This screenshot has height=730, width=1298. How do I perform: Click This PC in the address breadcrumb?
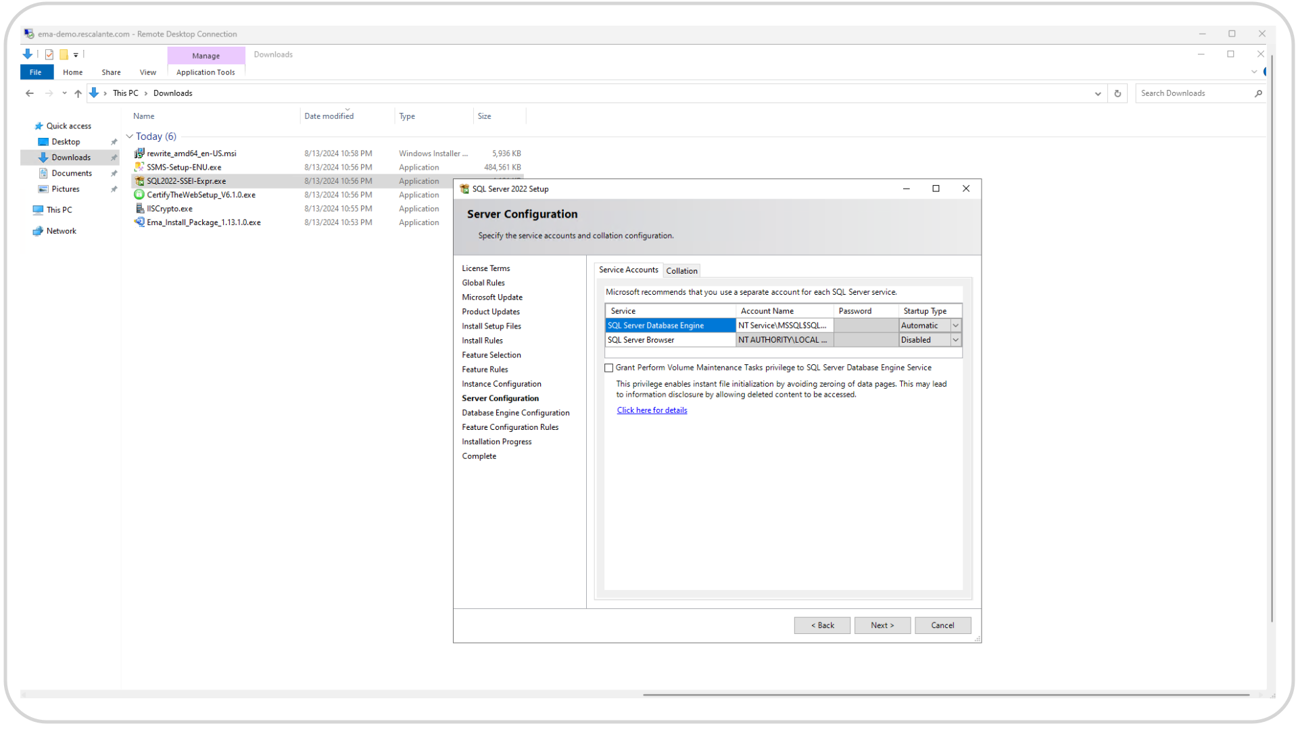[x=125, y=93]
